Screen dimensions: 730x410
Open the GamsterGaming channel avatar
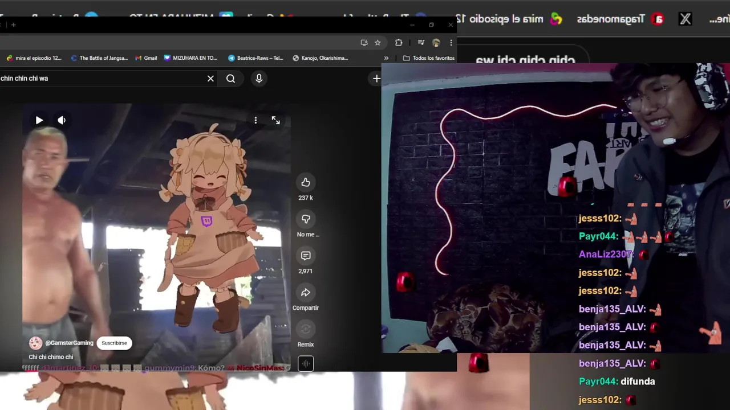point(35,343)
